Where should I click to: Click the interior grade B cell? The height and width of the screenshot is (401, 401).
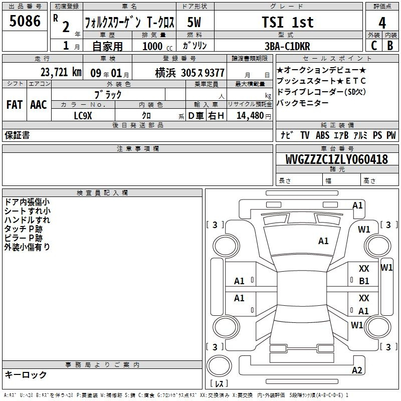coord(390,46)
